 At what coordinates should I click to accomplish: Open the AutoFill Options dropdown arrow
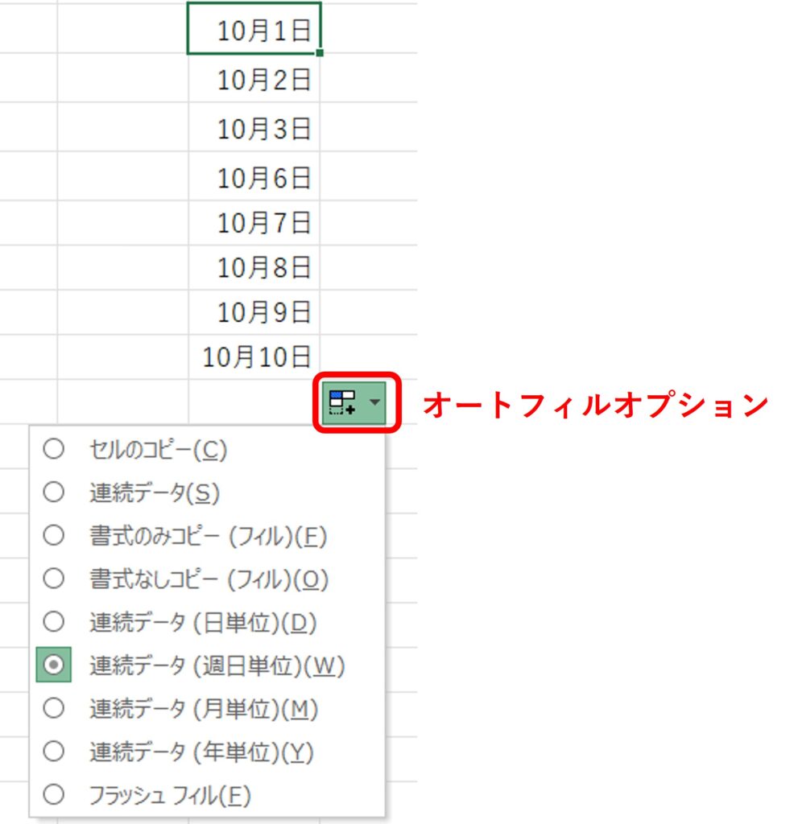(x=374, y=402)
